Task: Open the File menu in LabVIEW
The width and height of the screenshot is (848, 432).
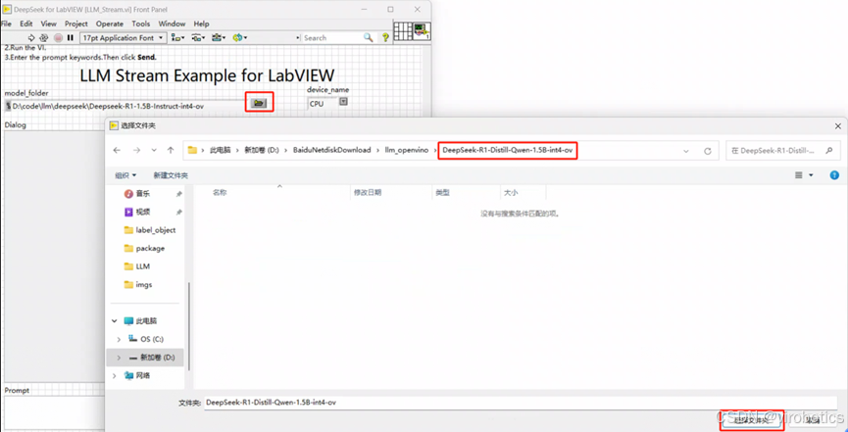Action: tap(6, 24)
